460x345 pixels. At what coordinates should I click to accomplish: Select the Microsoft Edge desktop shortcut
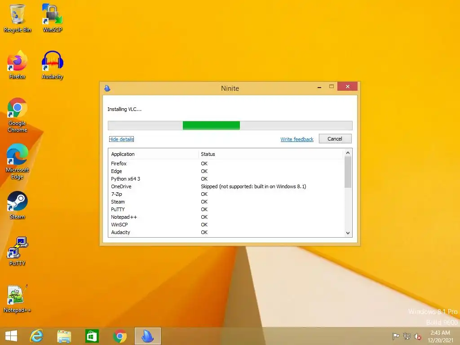18,162
